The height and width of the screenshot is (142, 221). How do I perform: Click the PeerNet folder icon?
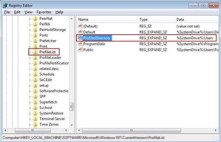point(35,18)
